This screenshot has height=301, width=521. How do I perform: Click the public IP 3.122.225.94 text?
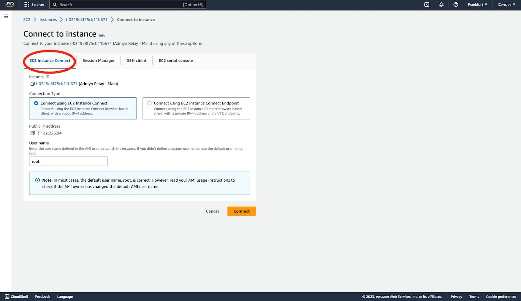[49, 133]
